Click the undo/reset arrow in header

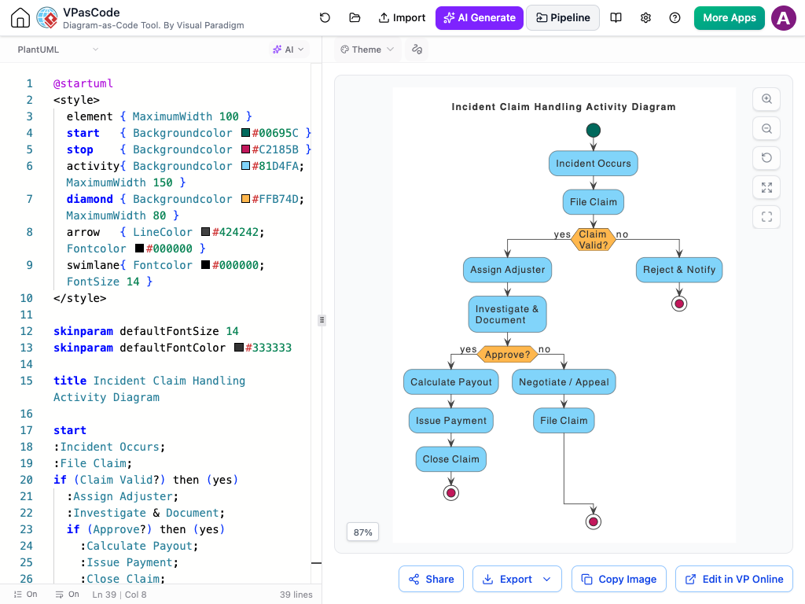325,17
